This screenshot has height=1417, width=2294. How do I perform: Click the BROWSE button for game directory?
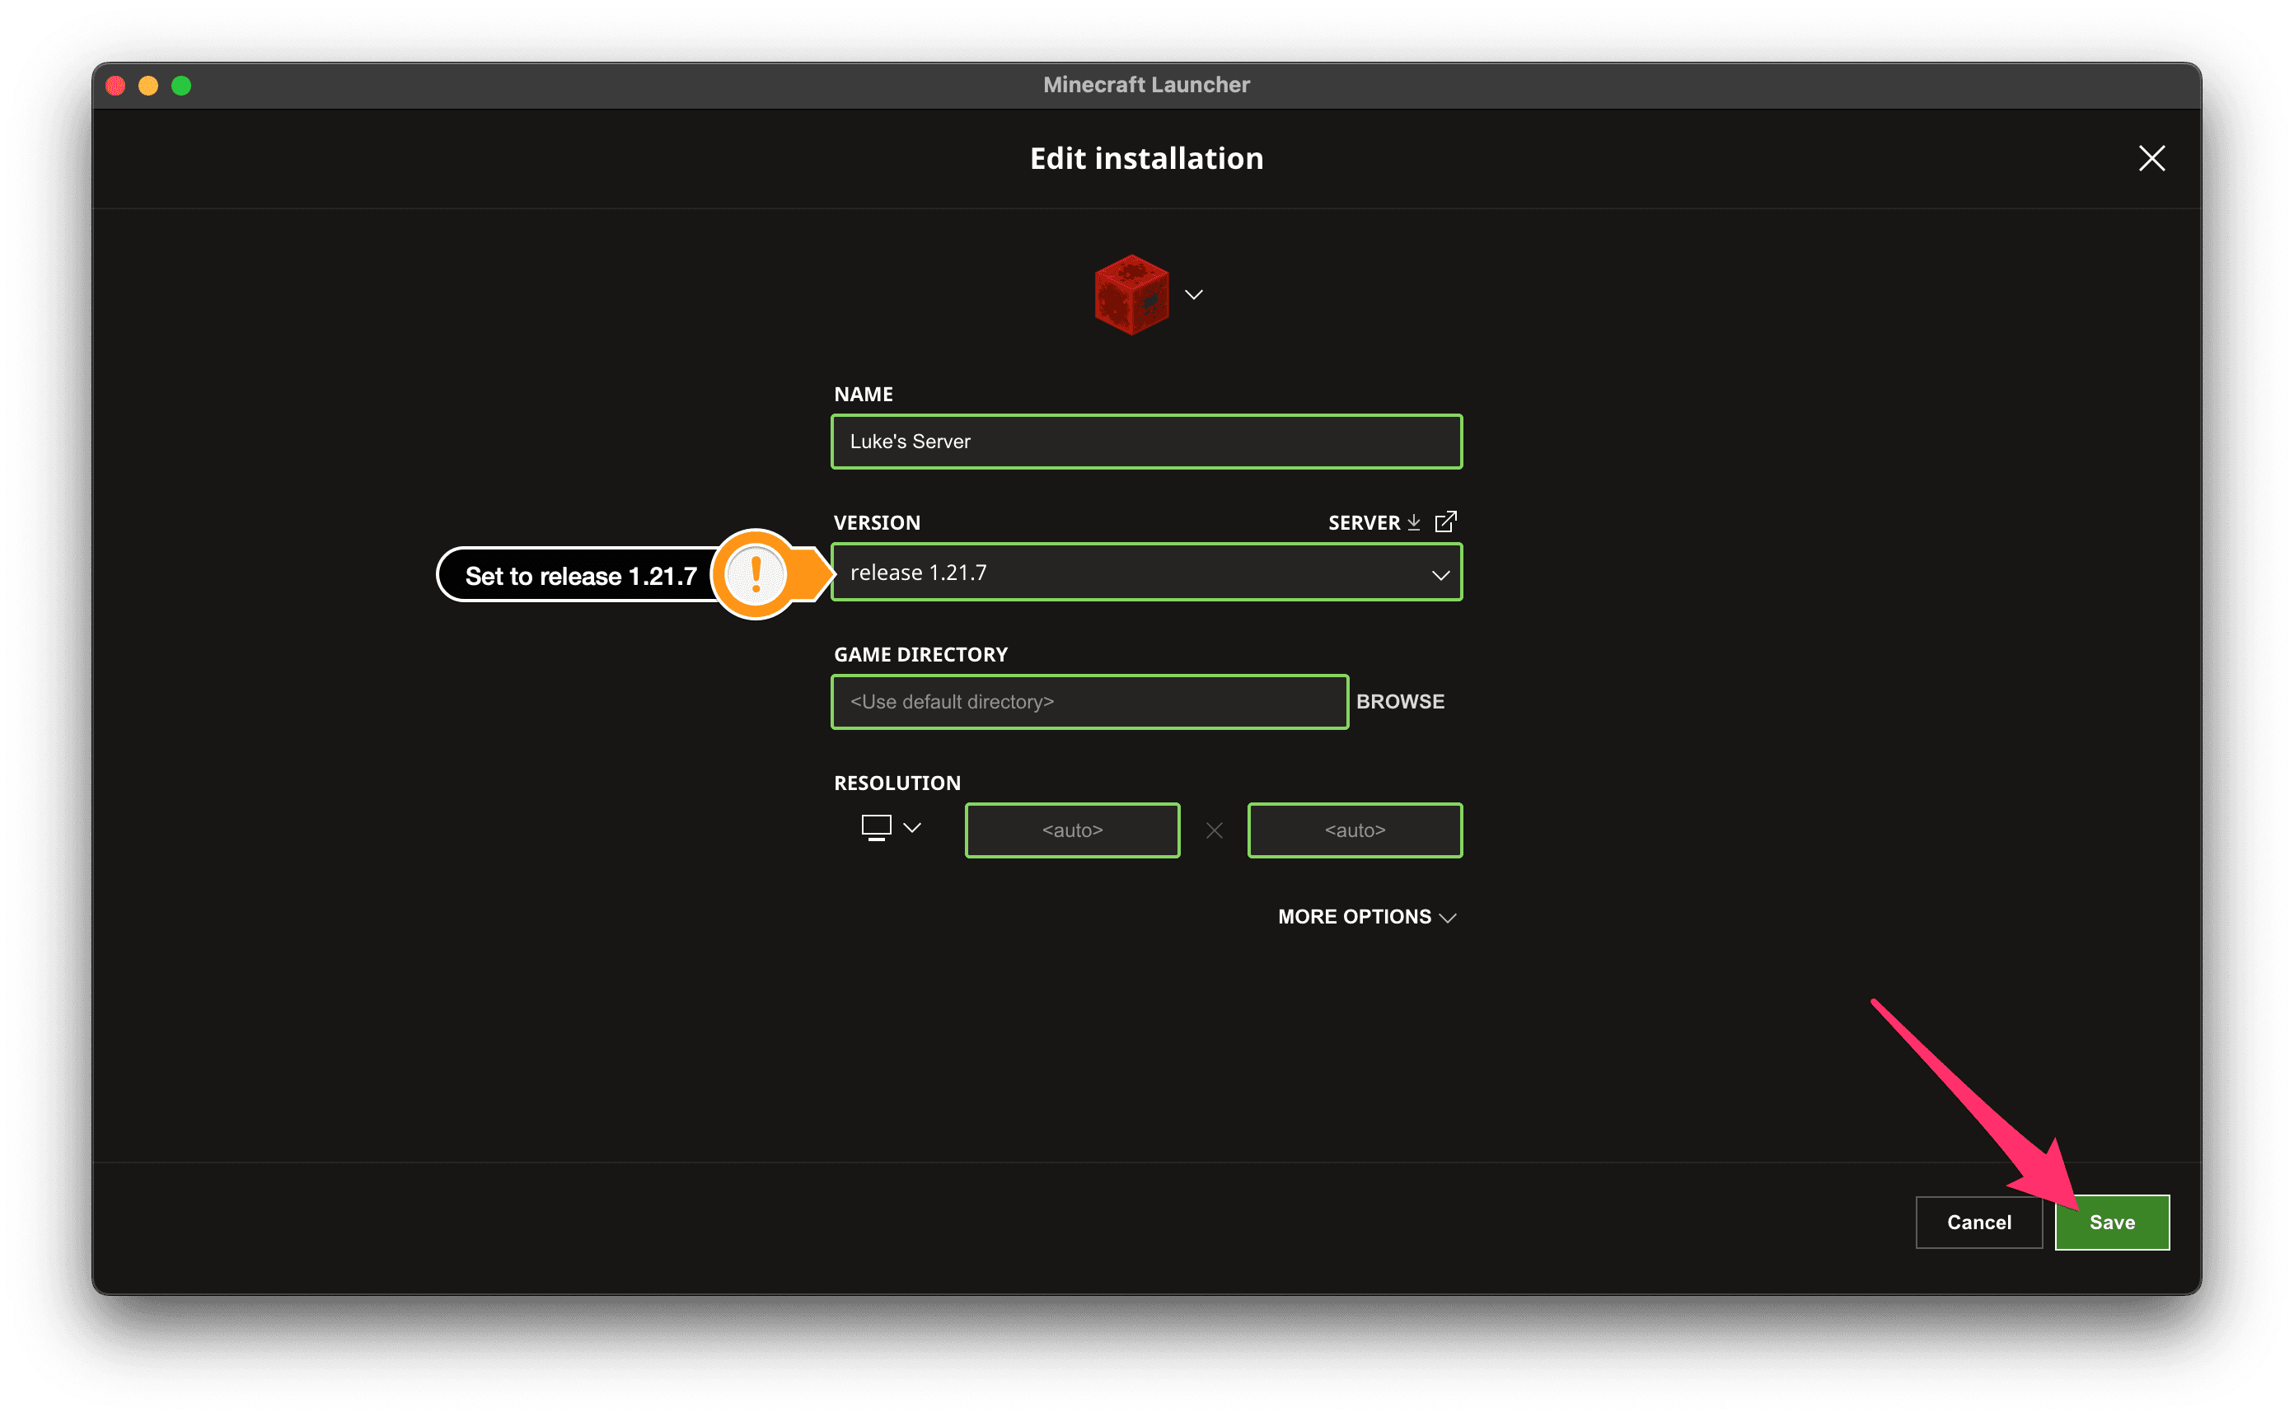pyautogui.click(x=1400, y=701)
